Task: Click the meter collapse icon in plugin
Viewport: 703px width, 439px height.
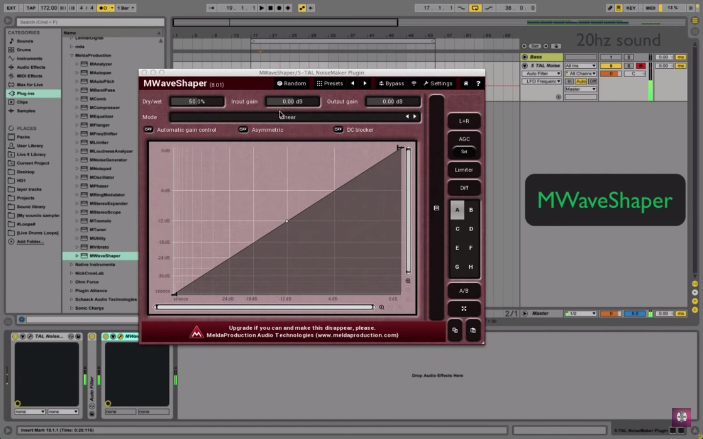Action: click(x=436, y=208)
